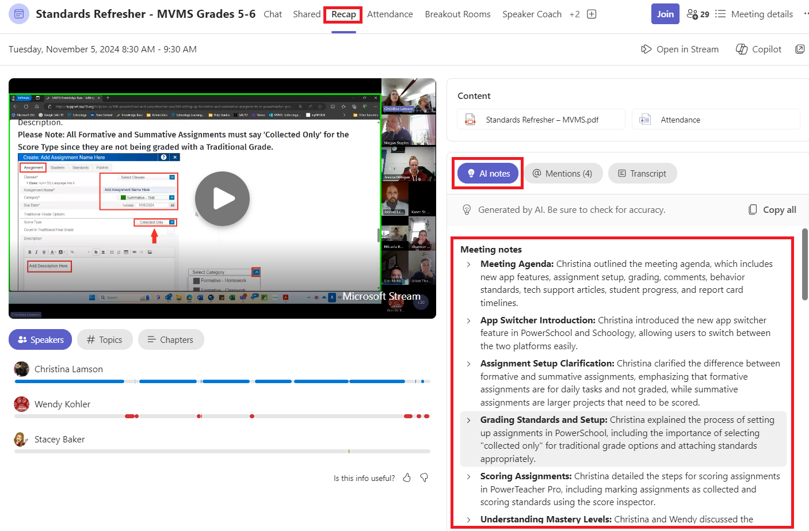
Task: Click Jessica Milligan's participant video thumbnail
Action: click(409, 164)
